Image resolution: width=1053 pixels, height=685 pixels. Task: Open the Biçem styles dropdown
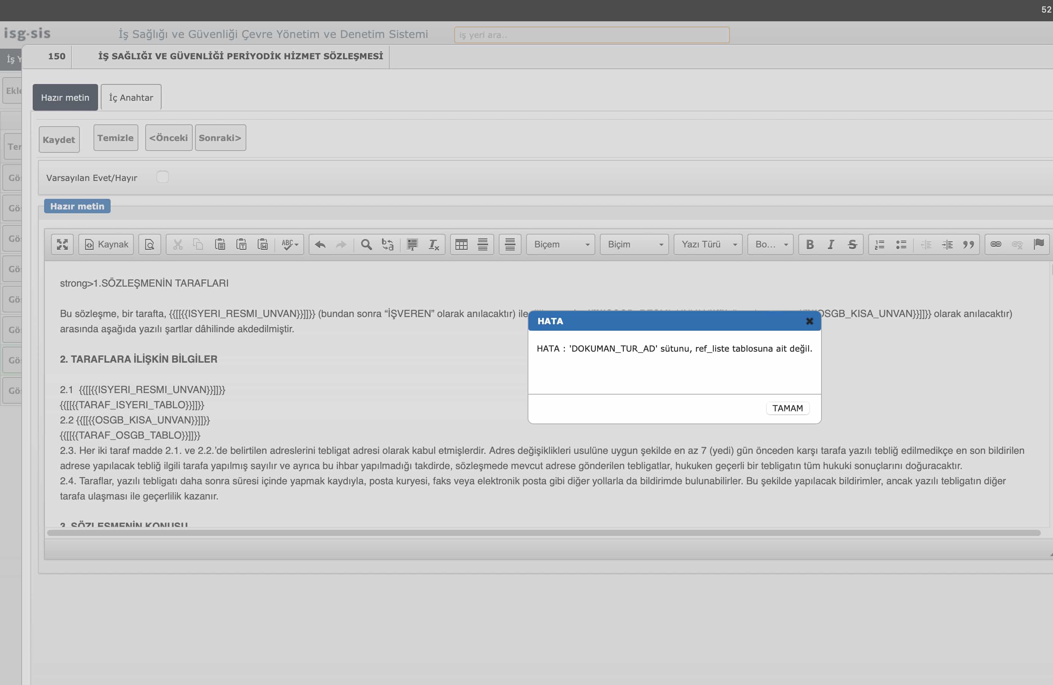561,244
